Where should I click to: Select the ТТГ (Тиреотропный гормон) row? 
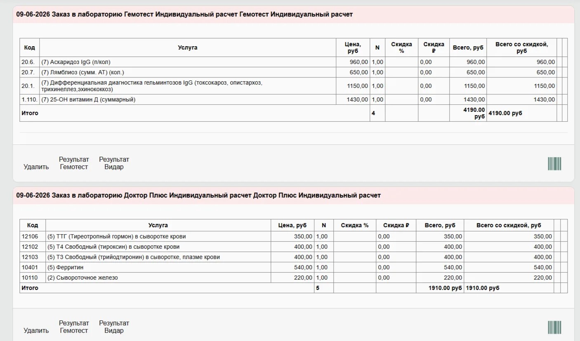(x=293, y=236)
